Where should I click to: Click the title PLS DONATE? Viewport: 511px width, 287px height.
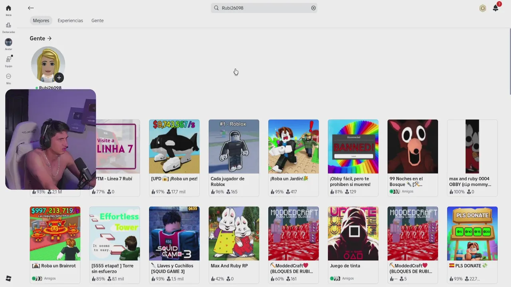coord(468,266)
